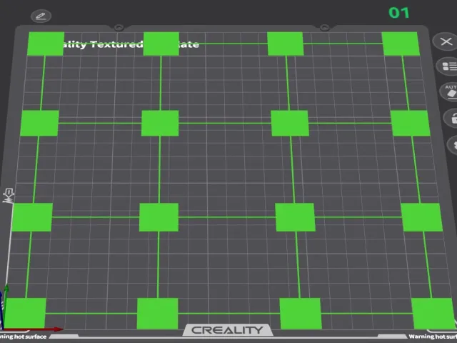Click the pencil icon to rename plate
Screen dimensions: 457x343
[41, 16]
